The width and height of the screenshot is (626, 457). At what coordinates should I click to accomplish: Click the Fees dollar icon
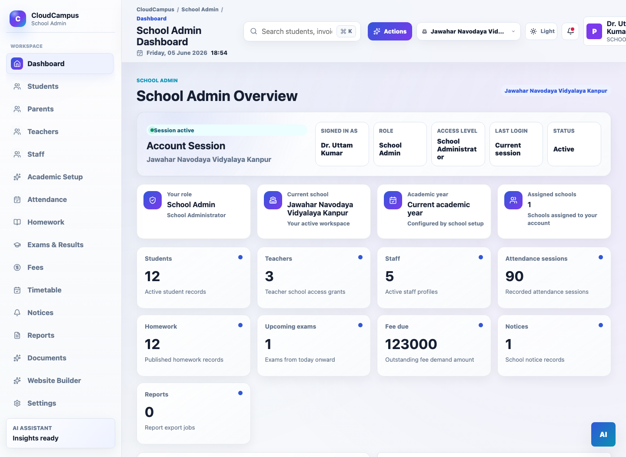17,267
